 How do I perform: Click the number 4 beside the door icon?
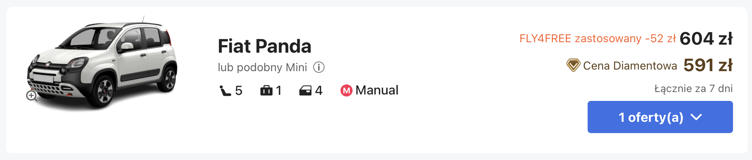click(x=319, y=90)
